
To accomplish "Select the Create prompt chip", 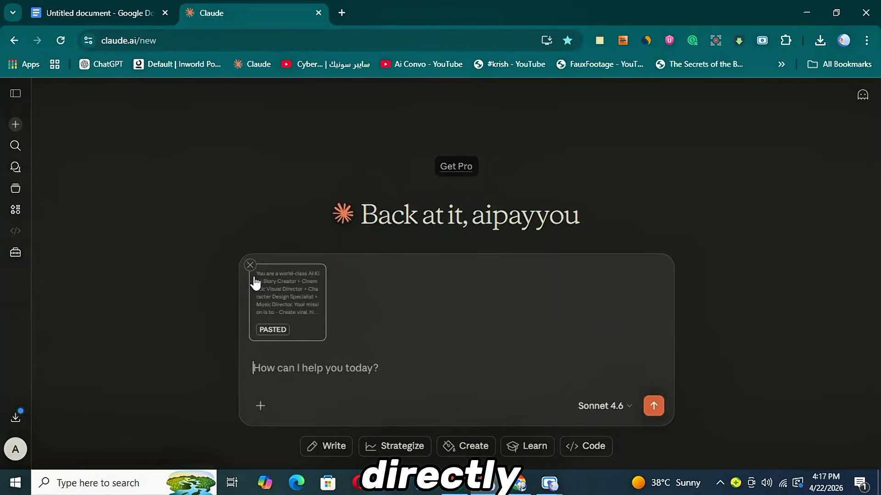I will click(x=466, y=446).
